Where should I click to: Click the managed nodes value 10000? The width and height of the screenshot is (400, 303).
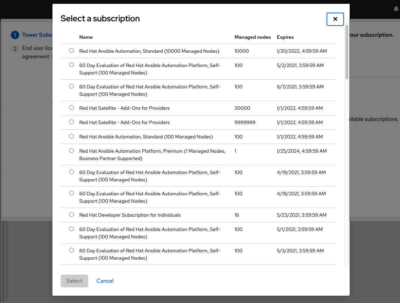[x=242, y=51]
